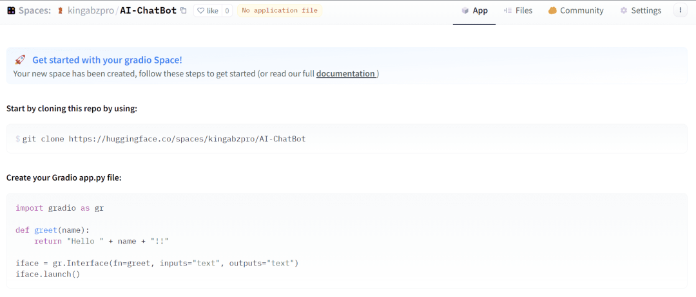This screenshot has height=297, width=696.
Task: Open the Spaces link in header
Action: (35, 11)
